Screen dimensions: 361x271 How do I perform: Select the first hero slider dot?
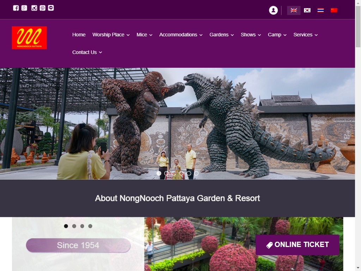click(x=159, y=173)
